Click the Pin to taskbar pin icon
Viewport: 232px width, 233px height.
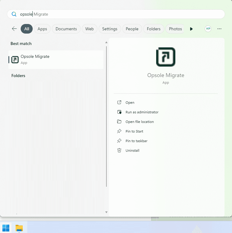point(119,141)
